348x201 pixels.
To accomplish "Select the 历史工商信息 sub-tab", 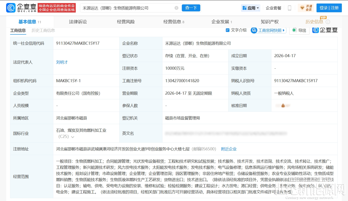I will [x=43, y=30].
